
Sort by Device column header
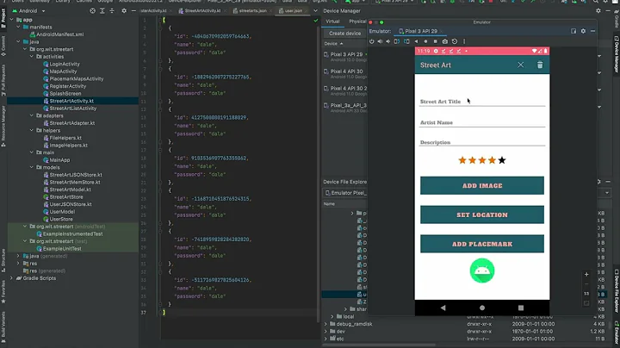[x=334, y=43]
